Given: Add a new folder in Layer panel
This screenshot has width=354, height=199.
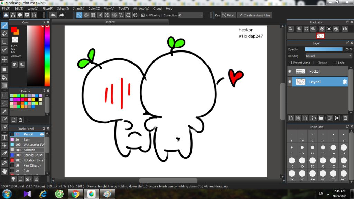Looking at the screenshot, I should coord(321,118).
